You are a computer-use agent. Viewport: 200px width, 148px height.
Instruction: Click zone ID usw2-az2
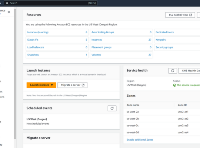(x=183, y=119)
